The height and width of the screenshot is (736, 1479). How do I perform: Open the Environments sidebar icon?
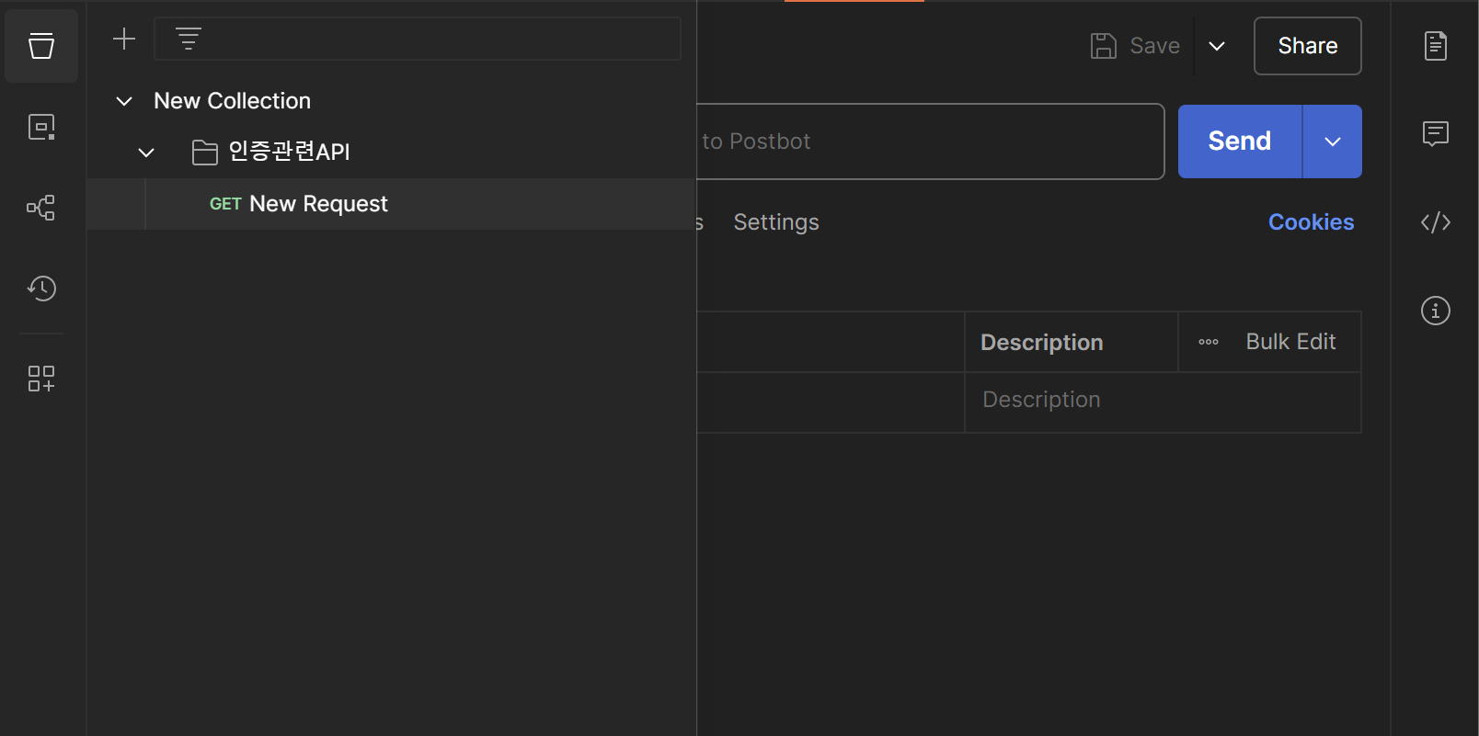pyautogui.click(x=41, y=127)
